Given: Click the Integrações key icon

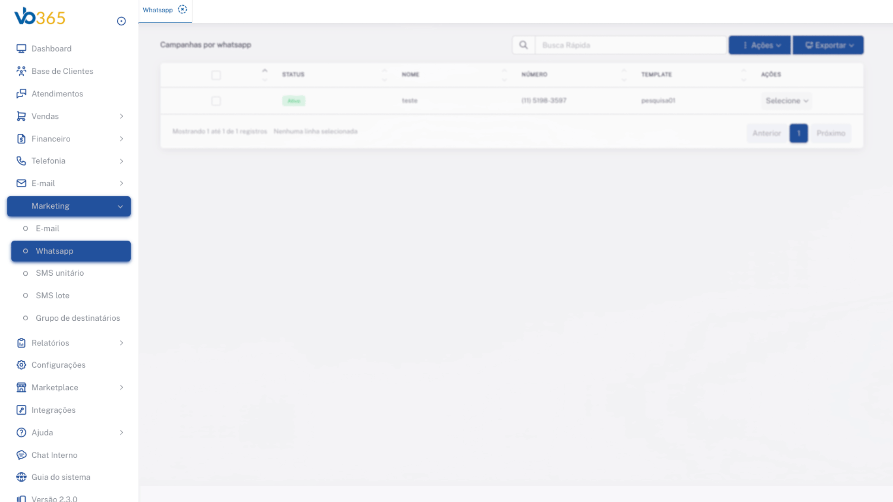Looking at the screenshot, I should [21, 410].
